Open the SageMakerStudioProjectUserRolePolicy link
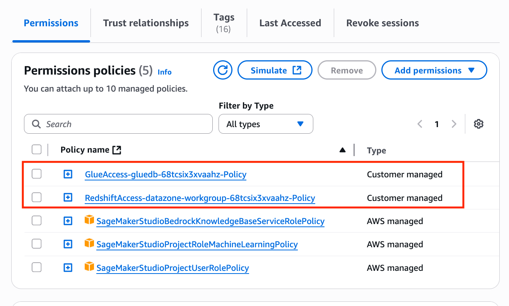The height and width of the screenshot is (306, 509). pos(173,268)
